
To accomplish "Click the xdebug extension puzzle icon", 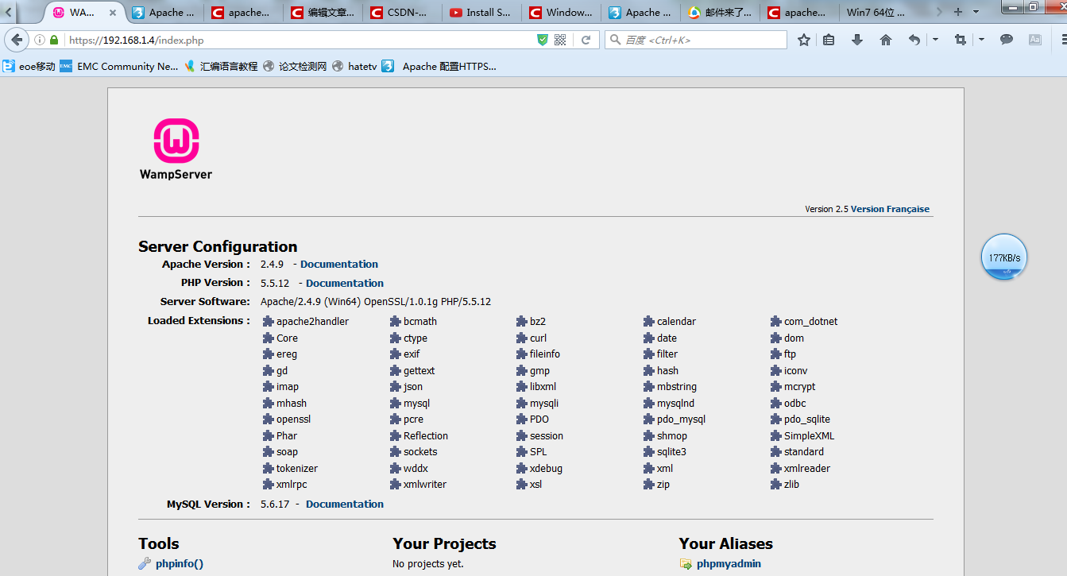I will pos(523,469).
